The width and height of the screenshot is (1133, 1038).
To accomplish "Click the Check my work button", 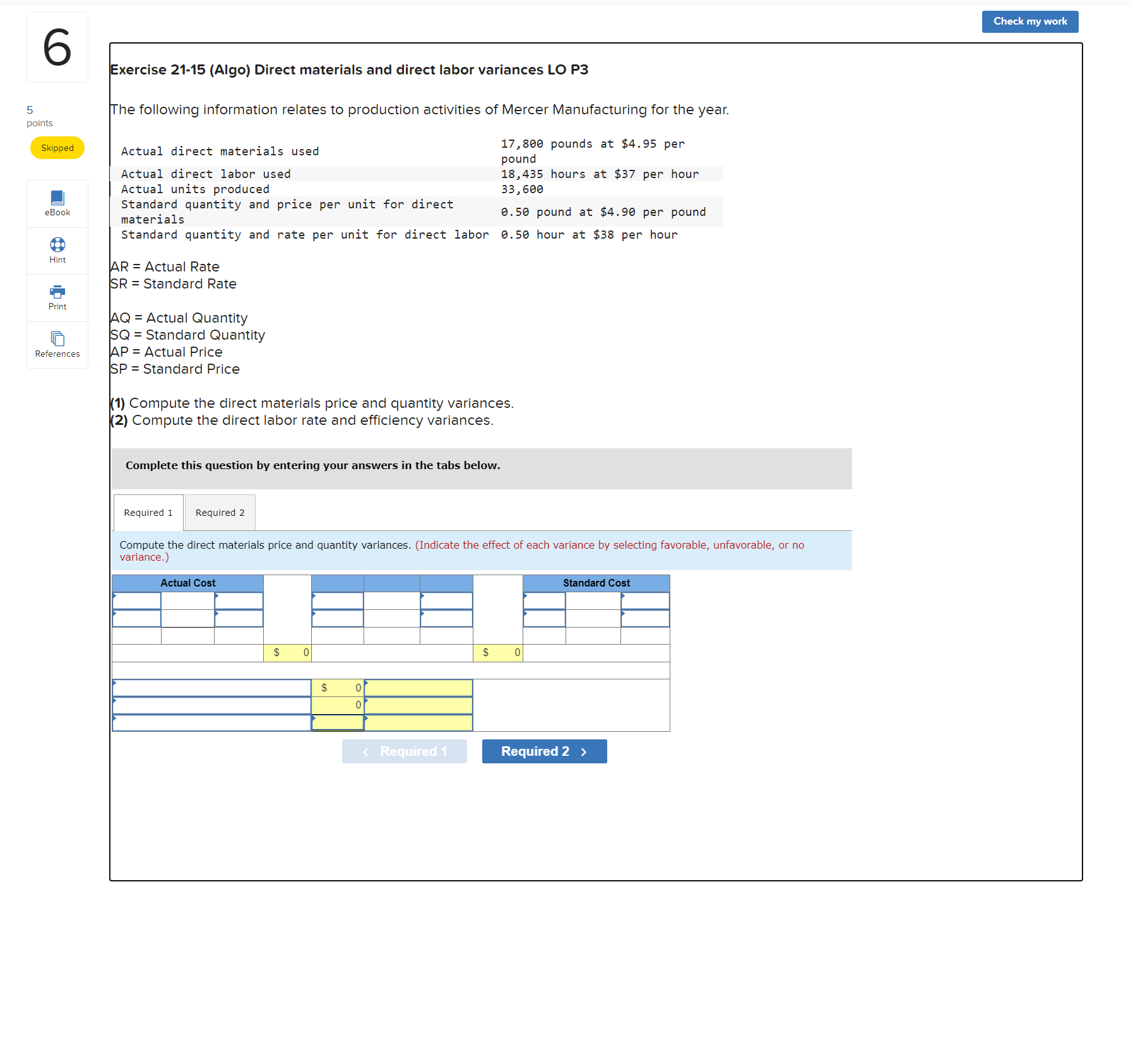I will click(1030, 21).
